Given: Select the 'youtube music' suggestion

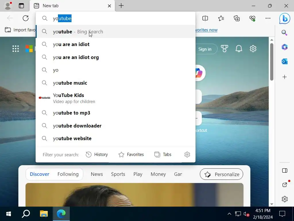Looking at the screenshot, I should [x=115, y=83].
